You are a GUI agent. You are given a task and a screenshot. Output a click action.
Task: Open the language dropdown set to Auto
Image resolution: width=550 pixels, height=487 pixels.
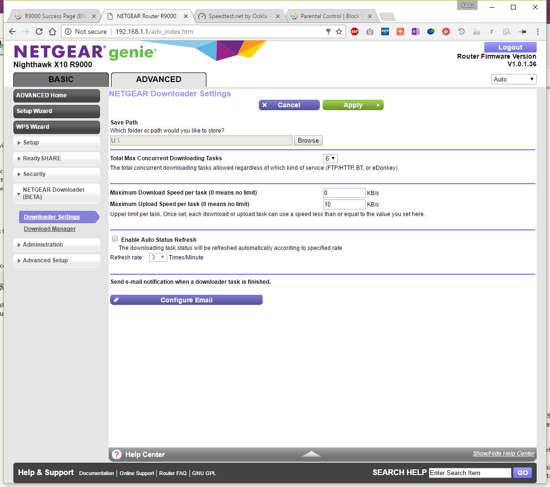(513, 79)
